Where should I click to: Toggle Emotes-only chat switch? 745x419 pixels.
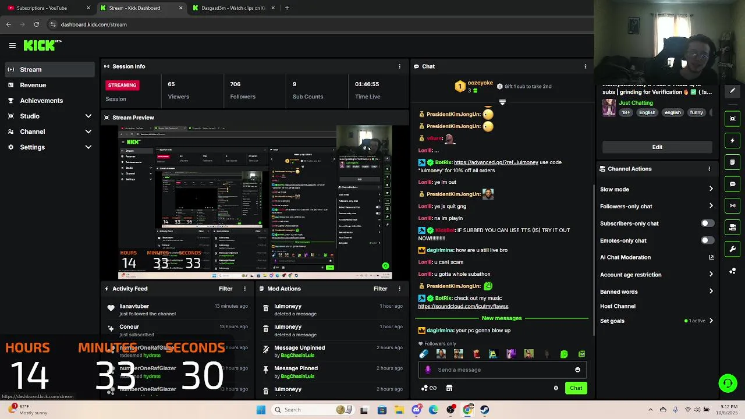707,240
